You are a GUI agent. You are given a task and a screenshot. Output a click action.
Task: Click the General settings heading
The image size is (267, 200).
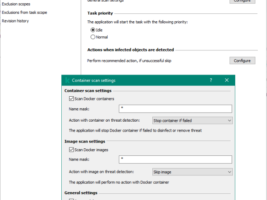(x=81, y=193)
